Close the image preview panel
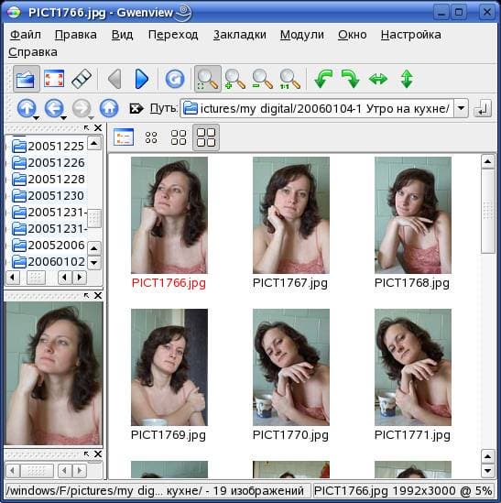 point(98,295)
